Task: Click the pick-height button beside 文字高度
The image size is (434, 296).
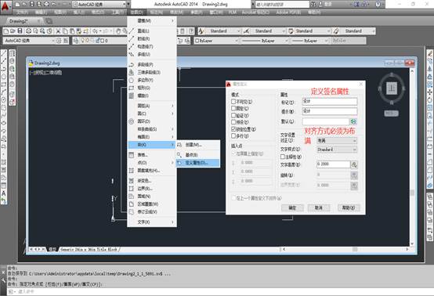Action: pos(354,165)
